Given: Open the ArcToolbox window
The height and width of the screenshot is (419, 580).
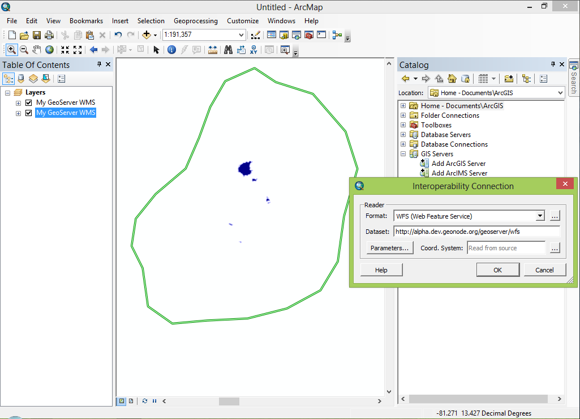Looking at the screenshot, I should (309, 35).
